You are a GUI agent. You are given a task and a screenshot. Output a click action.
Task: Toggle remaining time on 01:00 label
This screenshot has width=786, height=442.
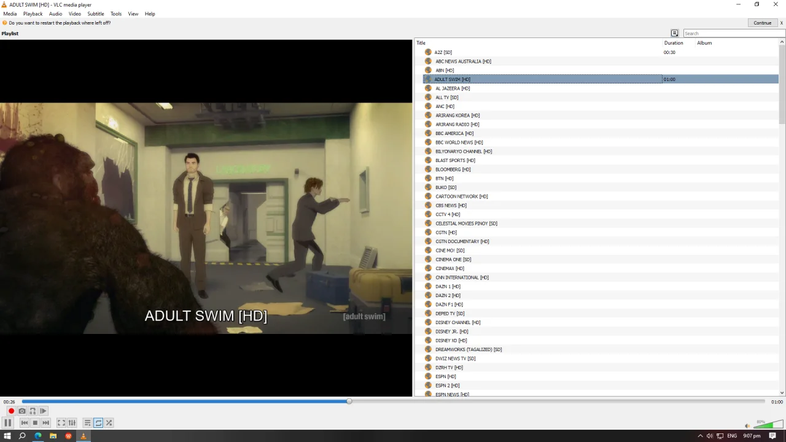[777, 402]
